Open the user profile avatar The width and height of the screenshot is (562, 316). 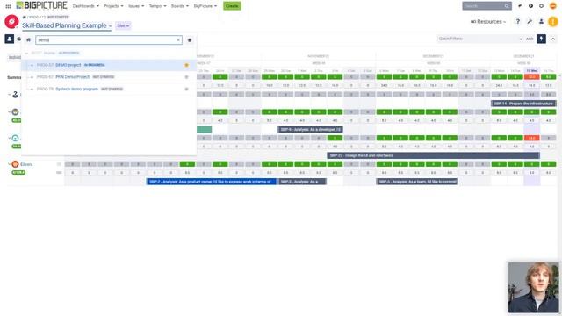click(553, 6)
